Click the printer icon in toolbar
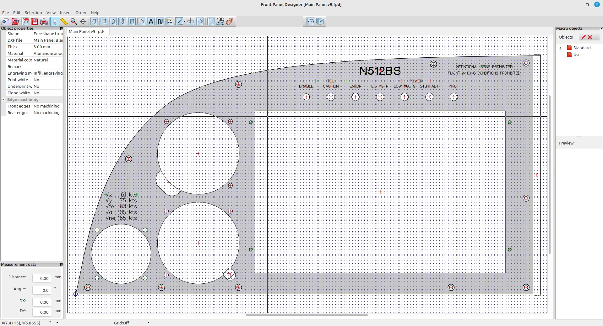This screenshot has height=326, width=603. (x=44, y=21)
